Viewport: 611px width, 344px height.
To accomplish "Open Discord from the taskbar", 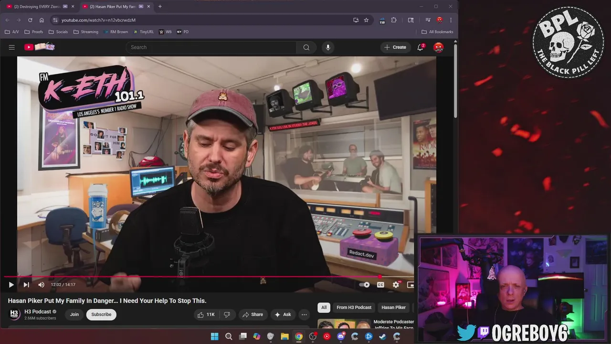I will 341,336.
